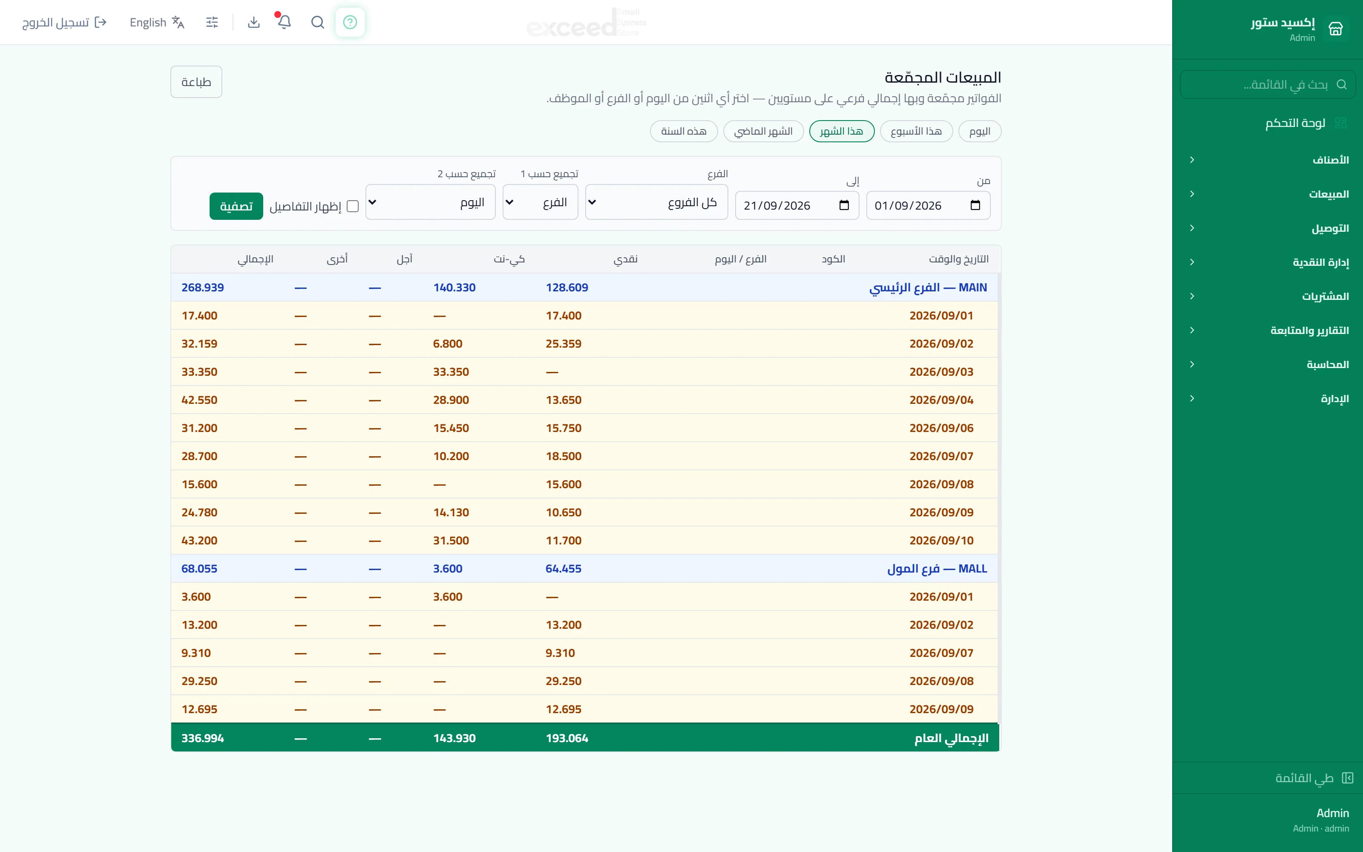Toggle the إظهار التفاصيل checkbox

pyautogui.click(x=353, y=206)
